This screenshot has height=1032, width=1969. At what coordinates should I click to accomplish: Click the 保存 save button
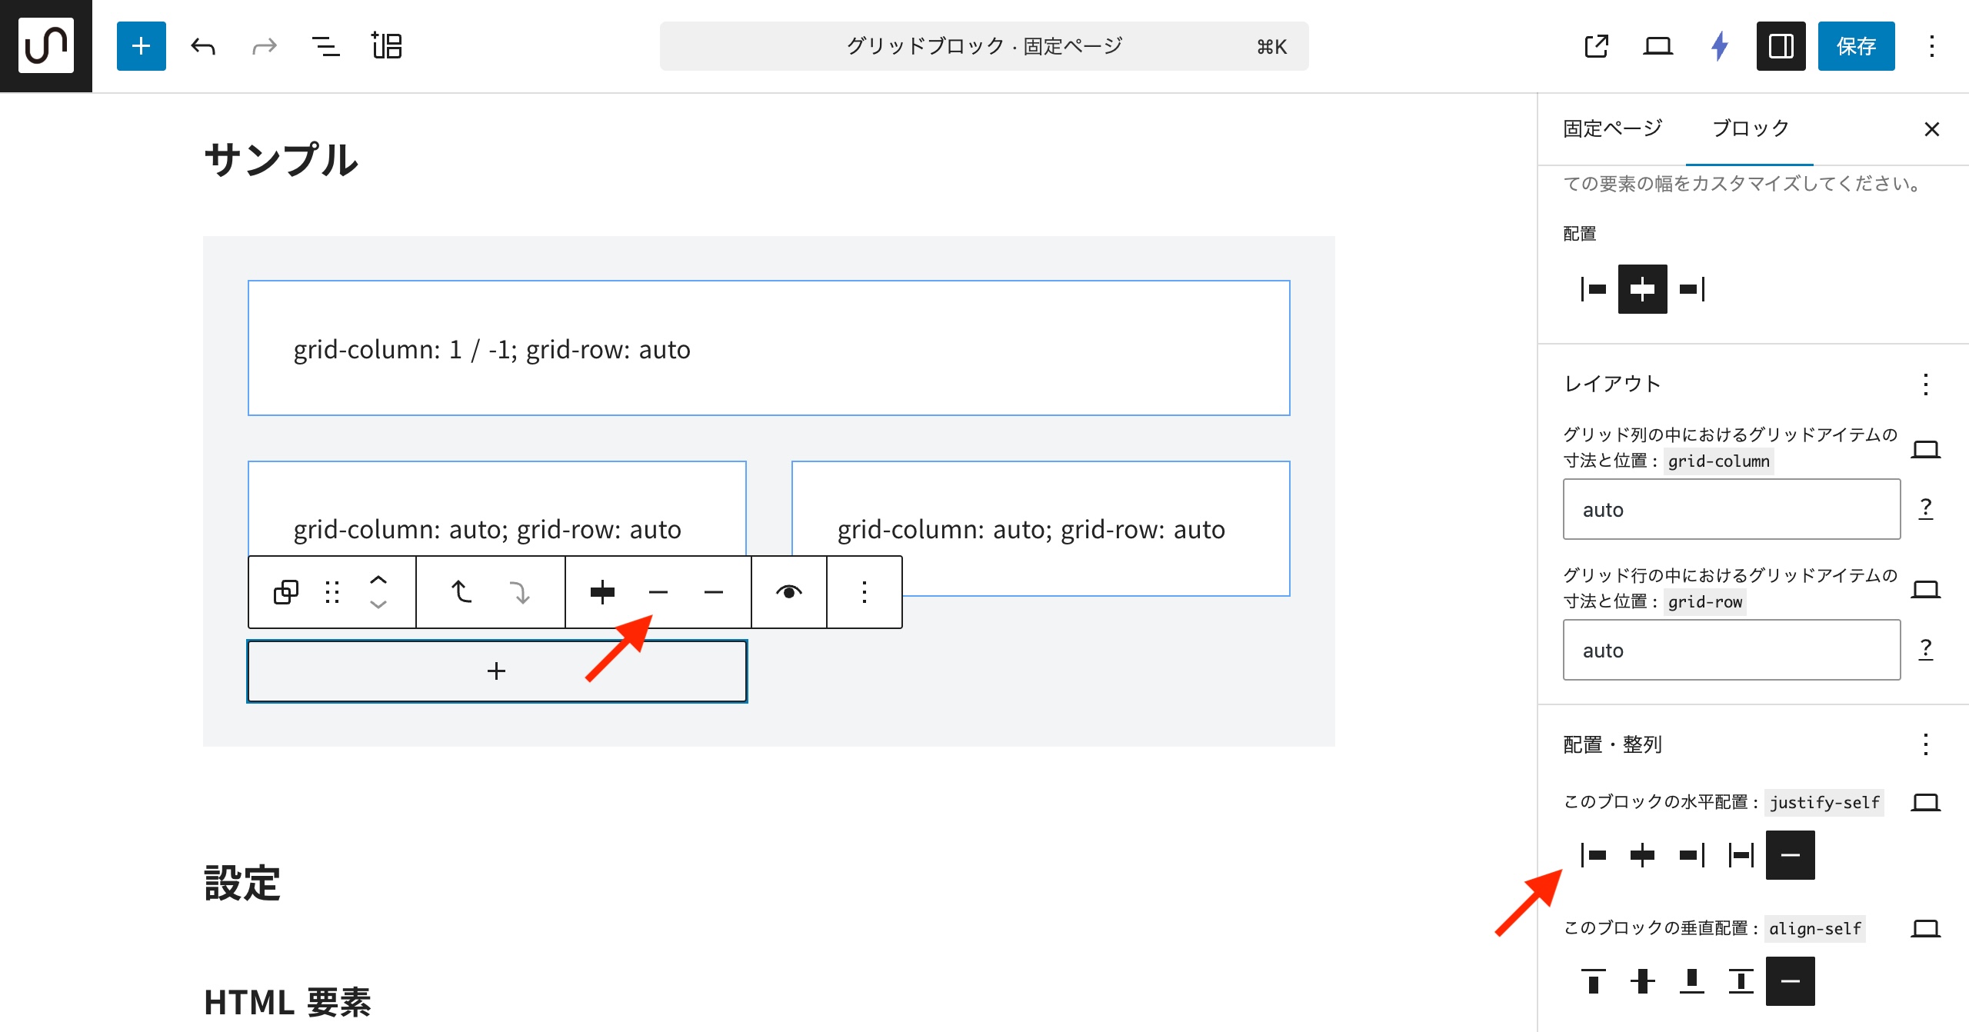(x=1856, y=46)
